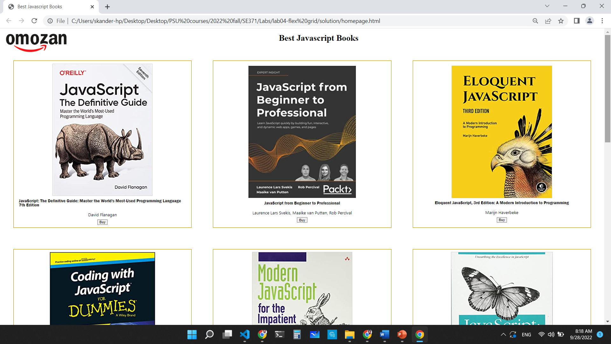Click the Eloquent JavaScript cover image
611x344 pixels.
(x=502, y=132)
